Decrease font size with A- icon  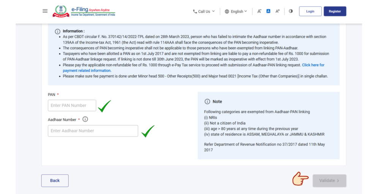tap(259, 11)
